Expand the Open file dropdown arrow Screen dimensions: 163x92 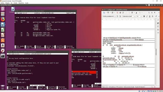110,13
